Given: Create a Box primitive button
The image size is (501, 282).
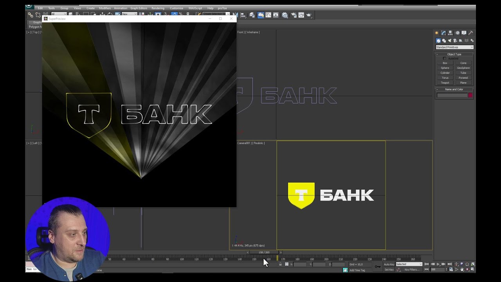Looking at the screenshot, I should [x=445, y=63].
